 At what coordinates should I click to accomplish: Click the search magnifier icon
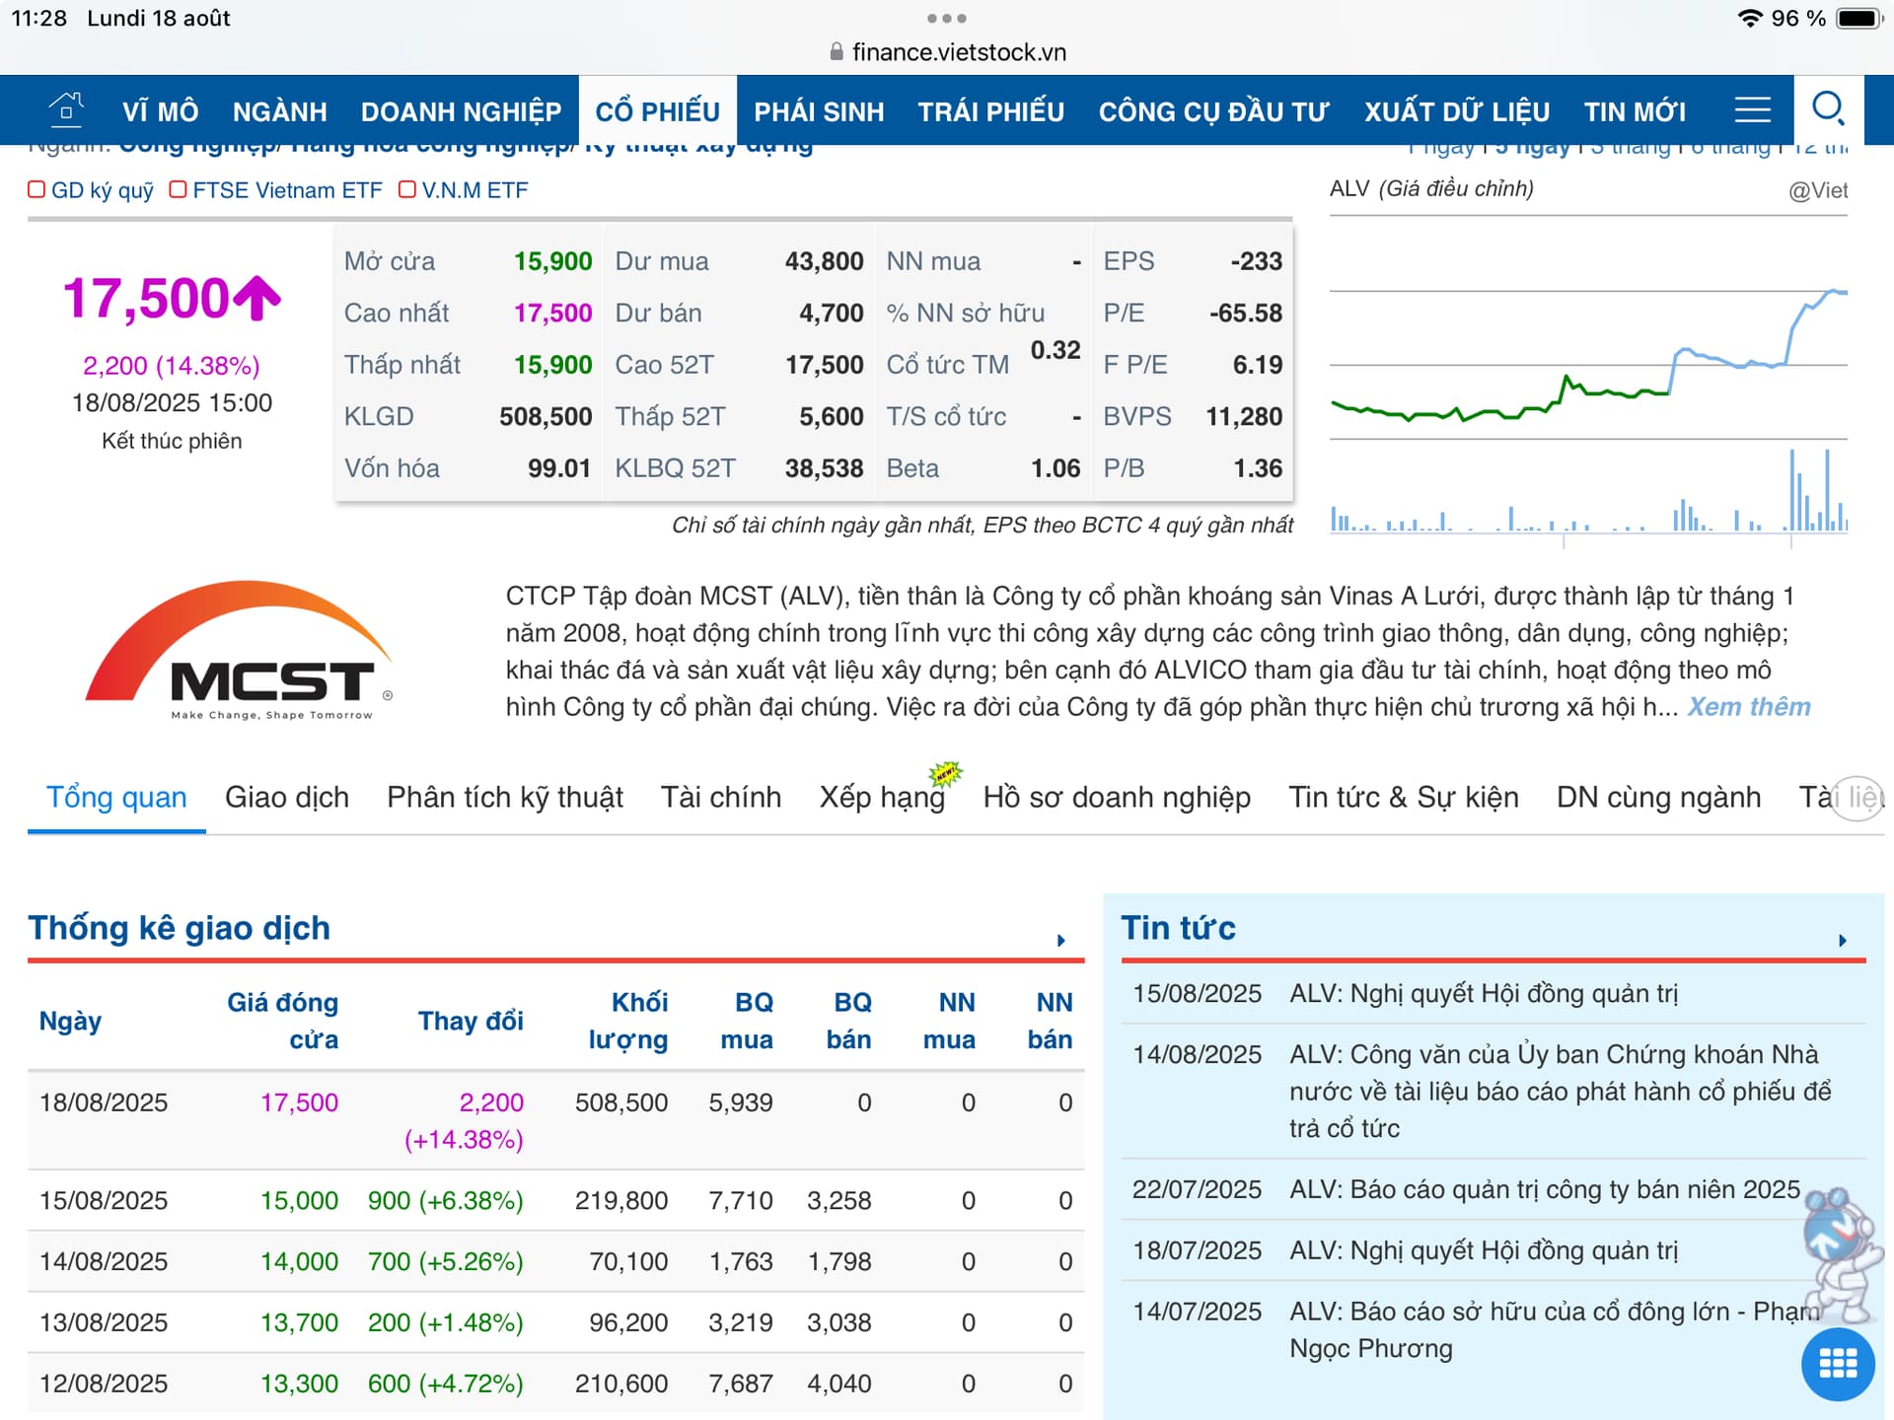pos(1828,109)
